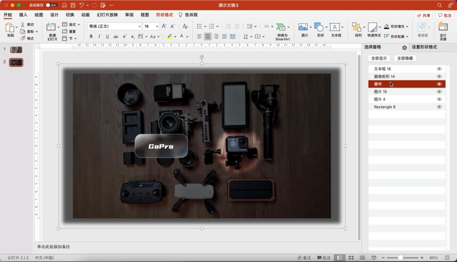Toggle visibility of Rectangle 9

(439, 107)
